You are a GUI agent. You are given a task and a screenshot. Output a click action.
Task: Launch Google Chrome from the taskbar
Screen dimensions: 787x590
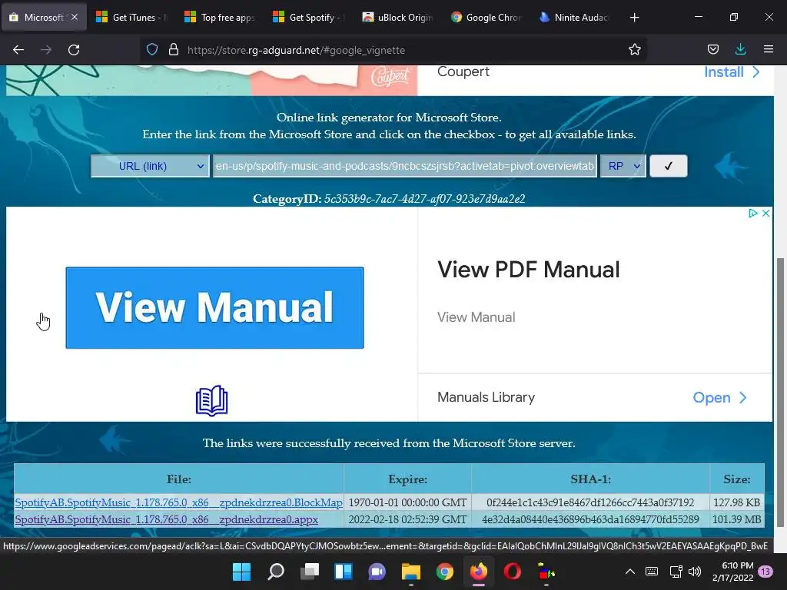445,572
